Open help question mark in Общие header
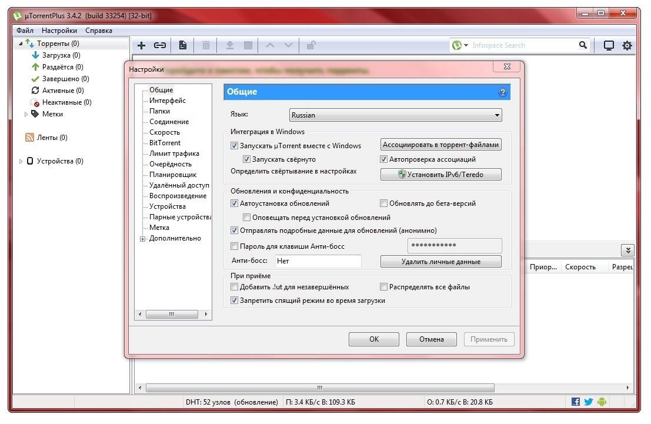Viewport: 651px width, 424px height. click(502, 92)
